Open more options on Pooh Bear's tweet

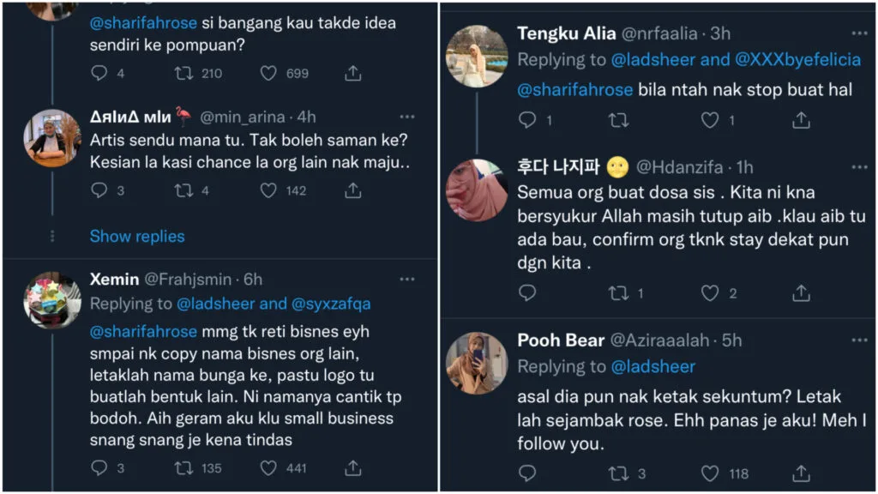coord(859,340)
